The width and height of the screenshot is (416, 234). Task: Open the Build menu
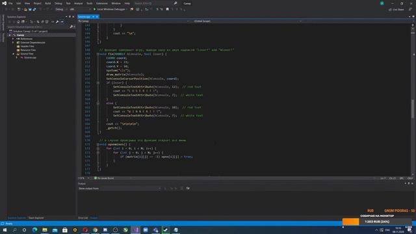[47, 3]
